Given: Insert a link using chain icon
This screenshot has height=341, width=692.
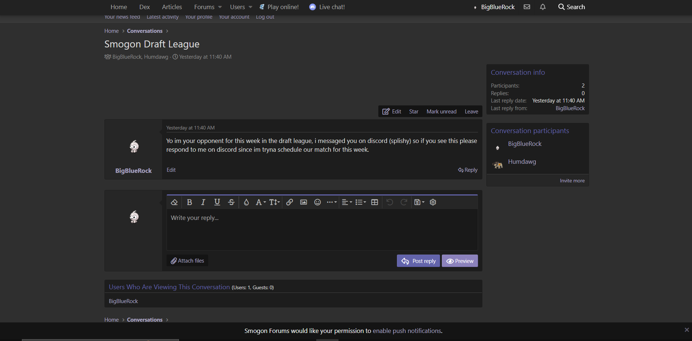Looking at the screenshot, I should 289,202.
